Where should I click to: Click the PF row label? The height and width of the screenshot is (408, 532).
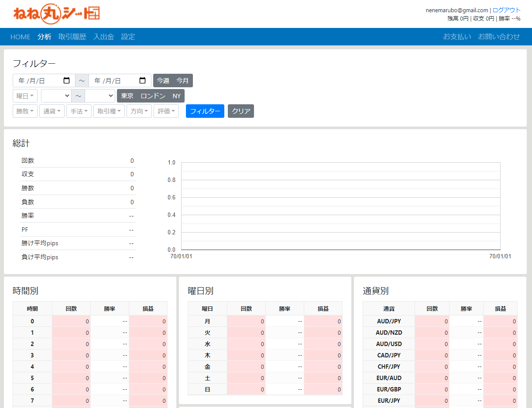coord(25,230)
